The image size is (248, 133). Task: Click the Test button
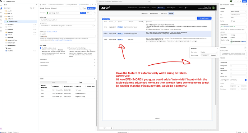[84, 8]
